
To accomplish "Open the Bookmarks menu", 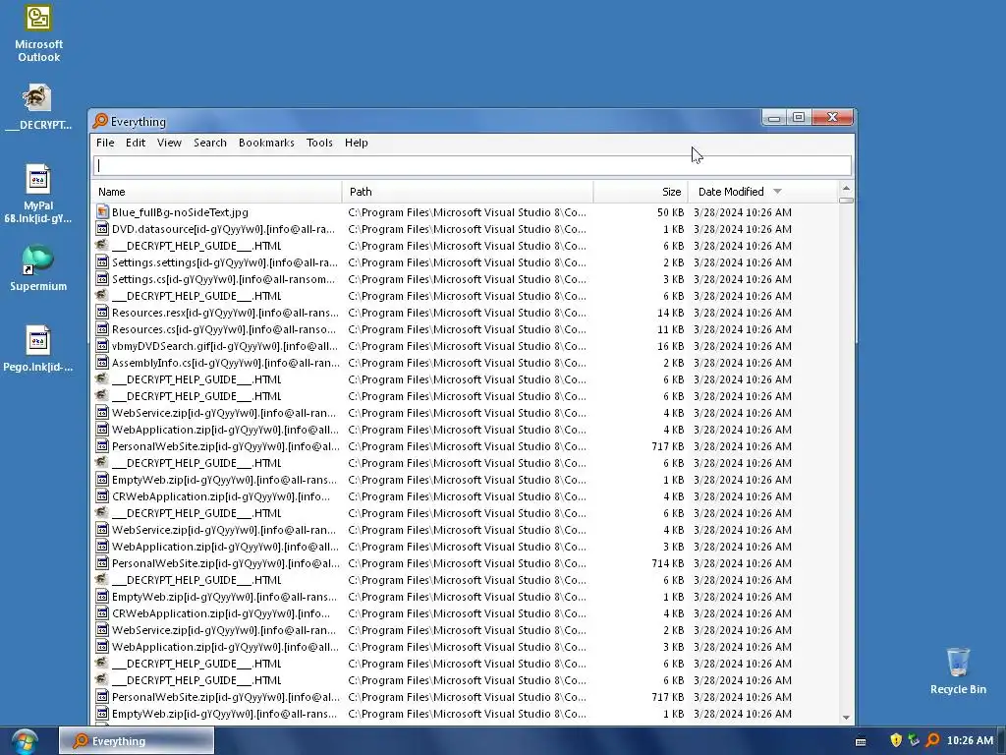I will [266, 143].
